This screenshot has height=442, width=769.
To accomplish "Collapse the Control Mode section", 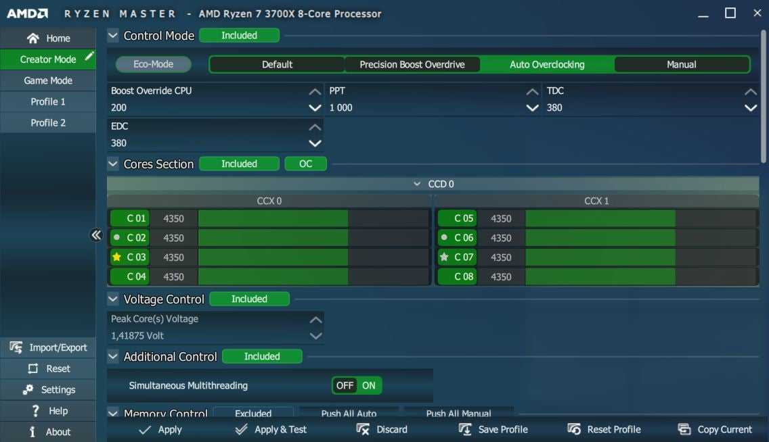I will click(113, 36).
